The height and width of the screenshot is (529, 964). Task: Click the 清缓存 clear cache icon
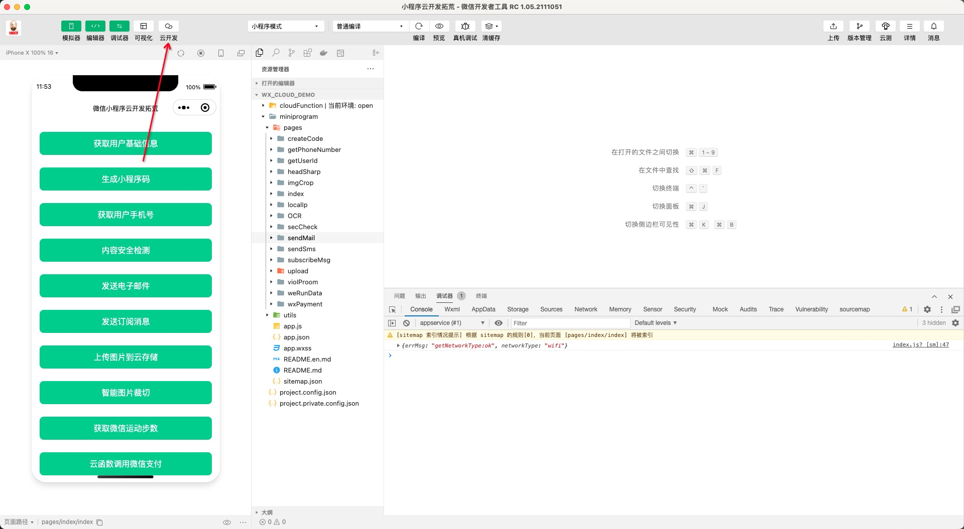click(x=491, y=26)
